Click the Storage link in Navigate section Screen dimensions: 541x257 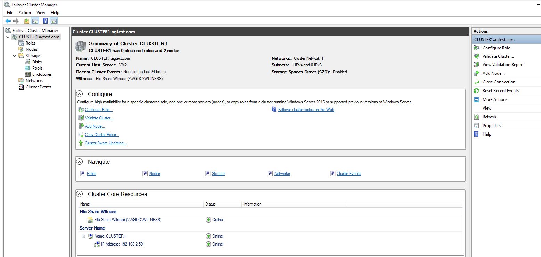tap(218, 174)
